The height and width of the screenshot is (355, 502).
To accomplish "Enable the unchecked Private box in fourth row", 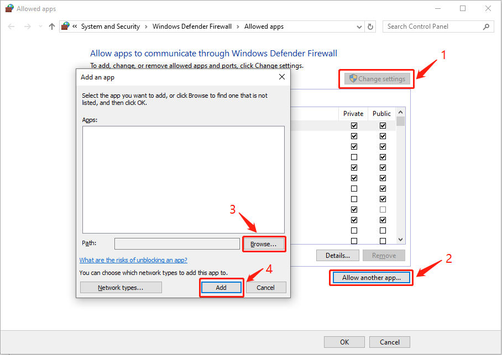I will pyautogui.click(x=354, y=157).
